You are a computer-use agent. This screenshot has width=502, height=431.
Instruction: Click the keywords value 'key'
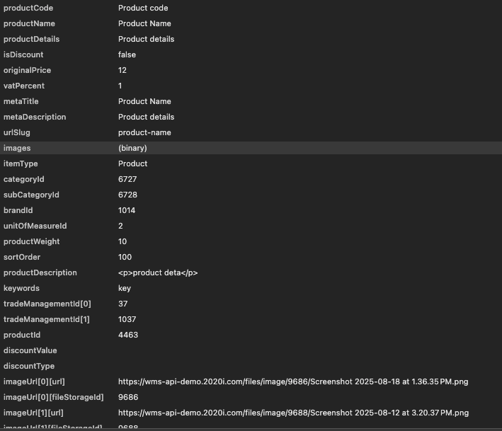point(125,288)
